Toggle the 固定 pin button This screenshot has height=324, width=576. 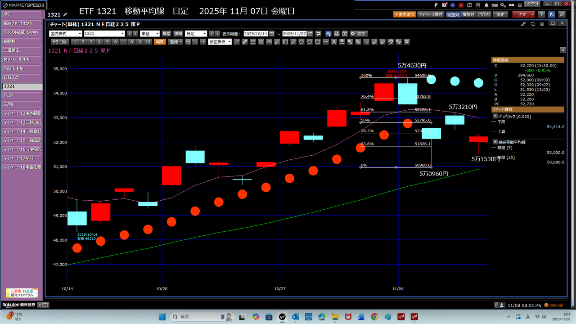(500, 14)
